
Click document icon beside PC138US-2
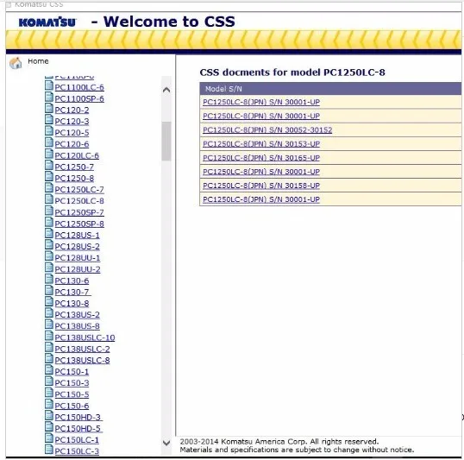pyautogui.click(x=49, y=313)
